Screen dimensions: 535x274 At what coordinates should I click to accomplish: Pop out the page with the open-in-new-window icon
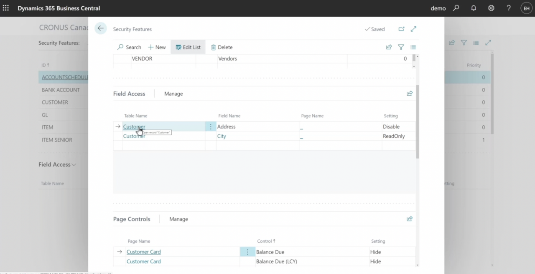[x=401, y=29]
